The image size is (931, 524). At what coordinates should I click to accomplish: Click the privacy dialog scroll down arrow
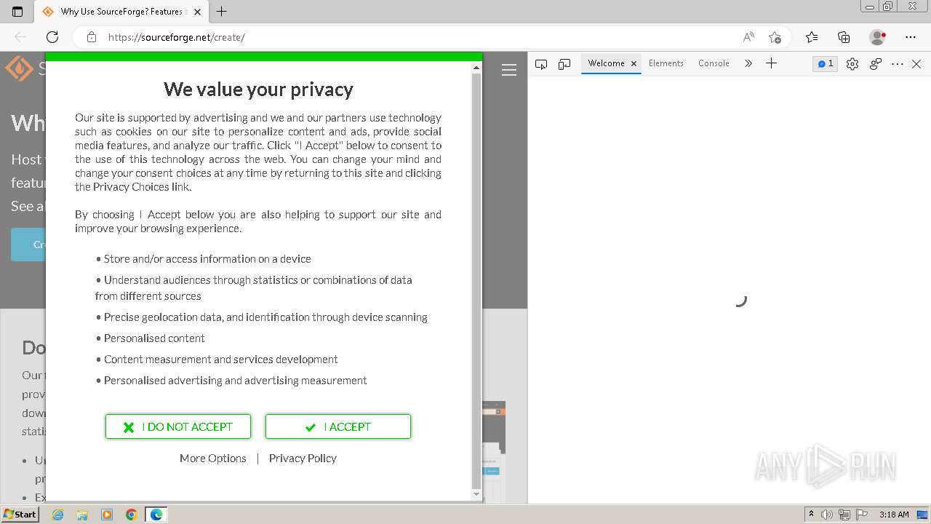pyautogui.click(x=476, y=494)
